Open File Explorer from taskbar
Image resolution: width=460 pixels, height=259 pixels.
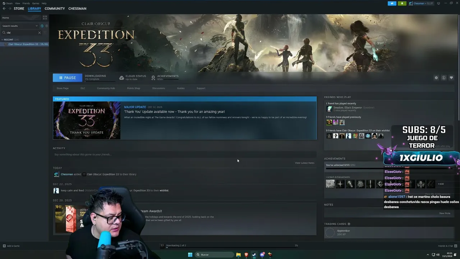pos(238,255)
